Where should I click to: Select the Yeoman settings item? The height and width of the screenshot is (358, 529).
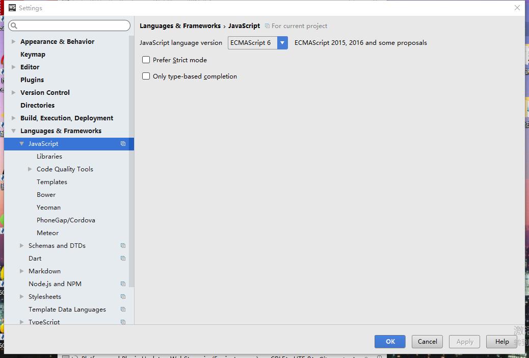[x=48, y=208]
